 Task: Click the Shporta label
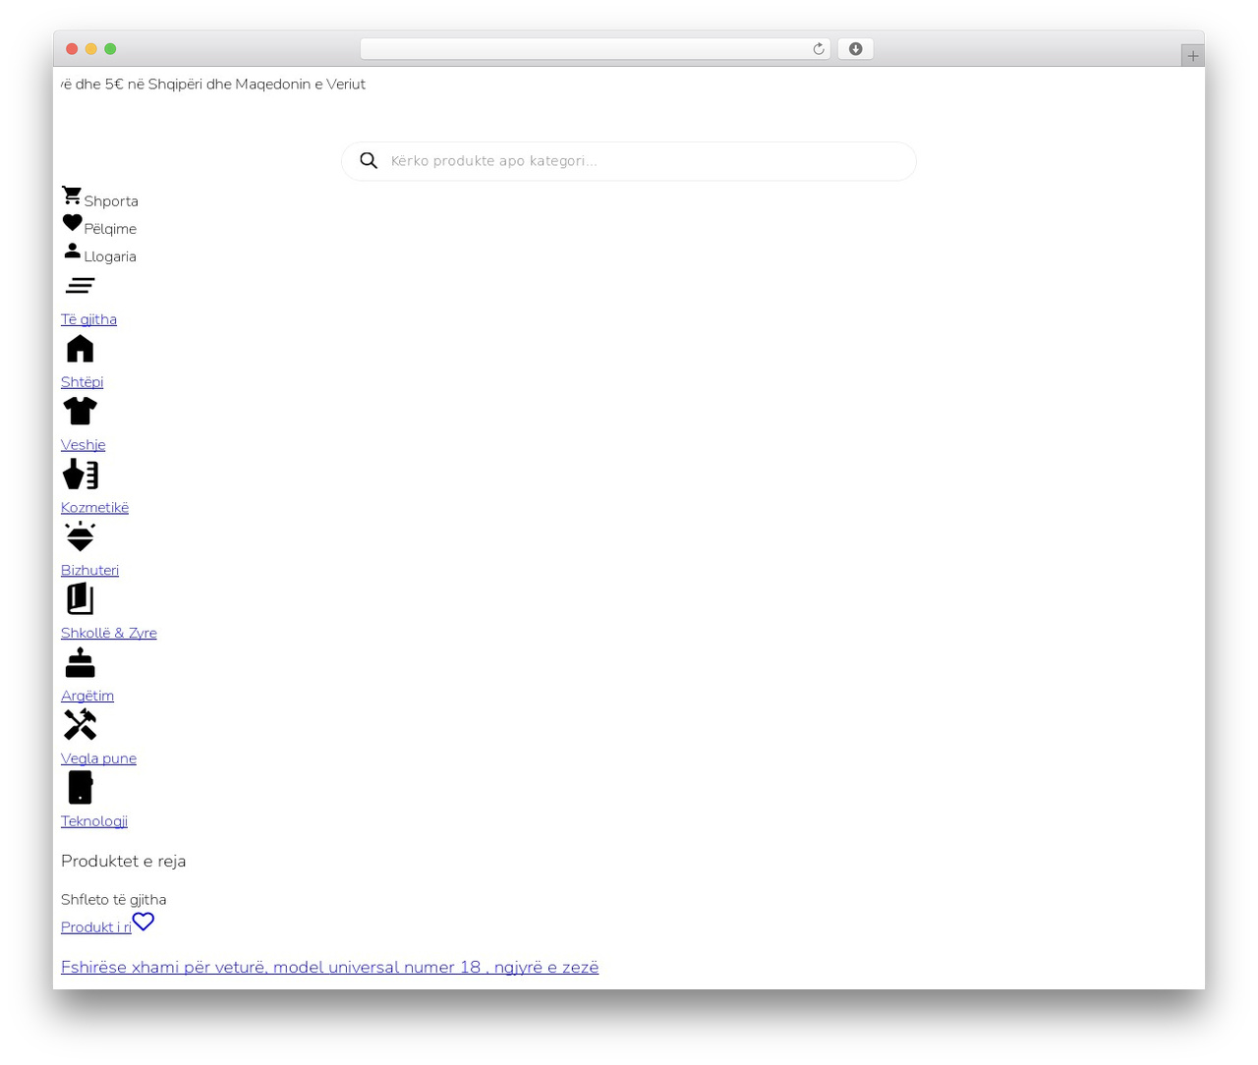click(111, 201)
